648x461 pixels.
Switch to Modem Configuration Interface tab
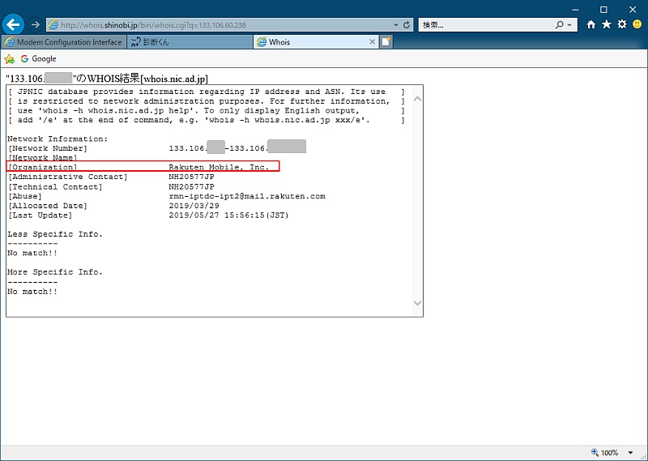coord(64,42)
